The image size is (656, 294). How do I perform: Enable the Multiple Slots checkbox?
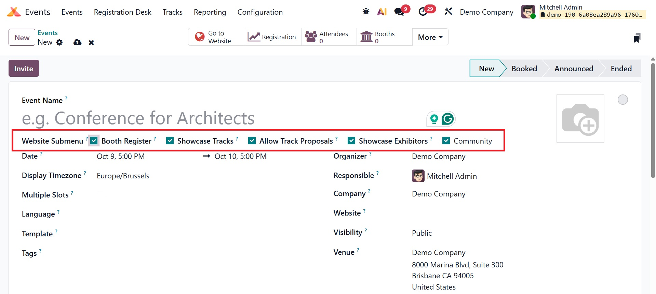[101, 195]
